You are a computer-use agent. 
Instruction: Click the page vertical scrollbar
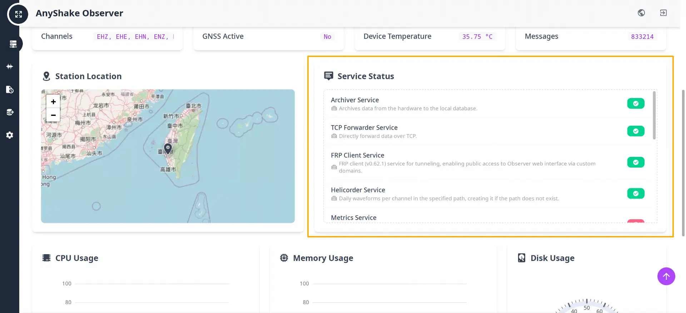tap(683, 163)
